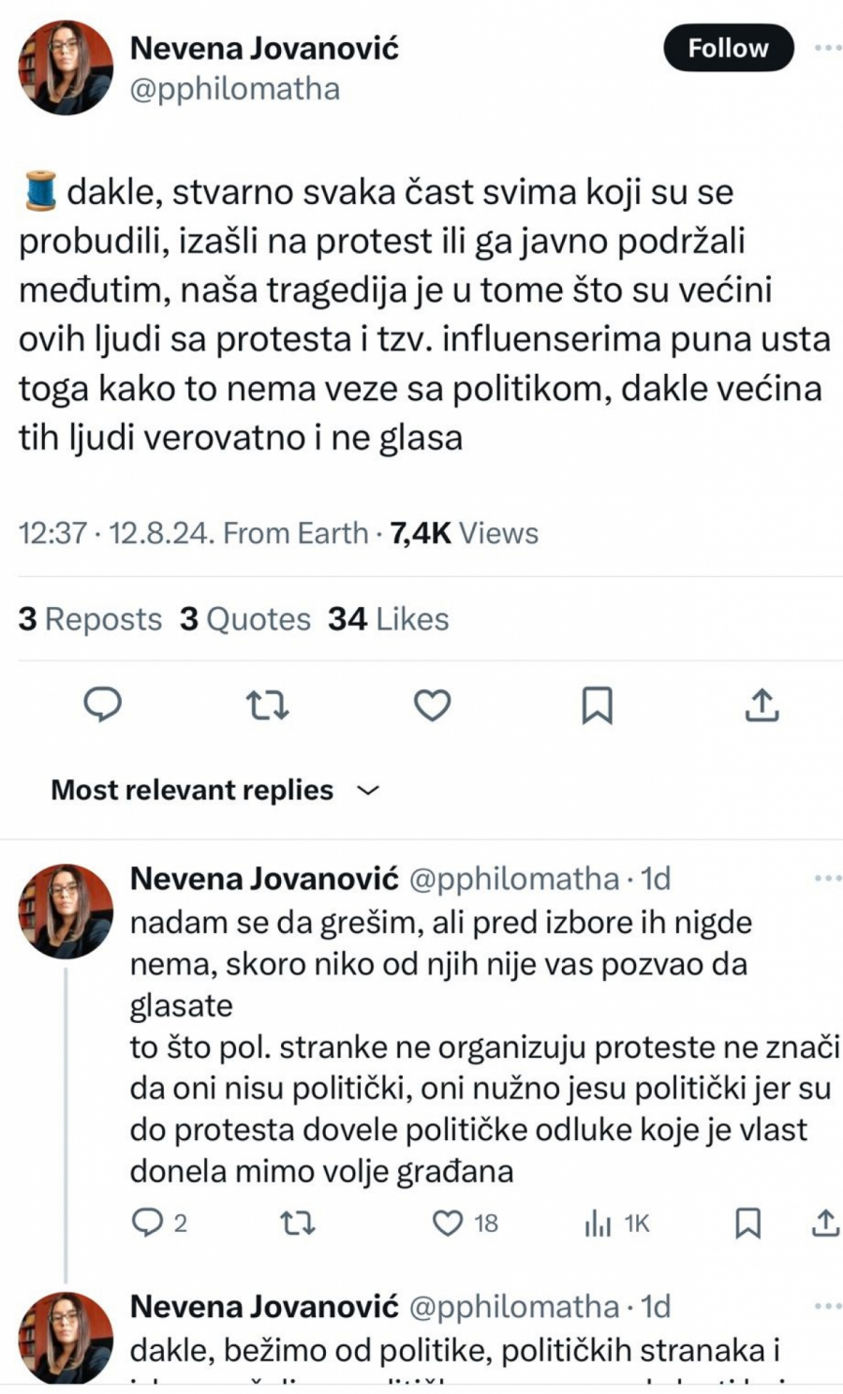Screen dimensions: 843x1394
Task: Like the first reply with 18 likes
Action: pyautogui.click(x=449, y=1223)
